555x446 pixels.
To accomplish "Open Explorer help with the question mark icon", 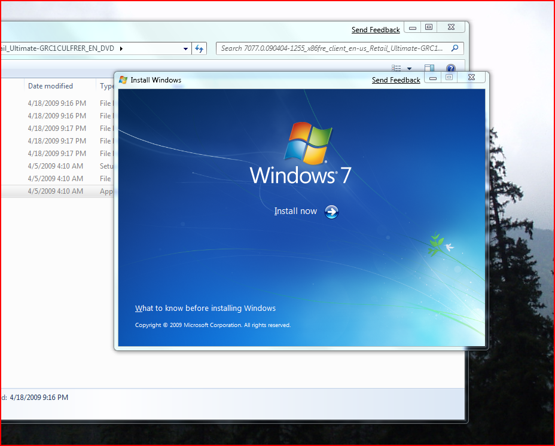I will pyautogui.click(x=450, y=67).
